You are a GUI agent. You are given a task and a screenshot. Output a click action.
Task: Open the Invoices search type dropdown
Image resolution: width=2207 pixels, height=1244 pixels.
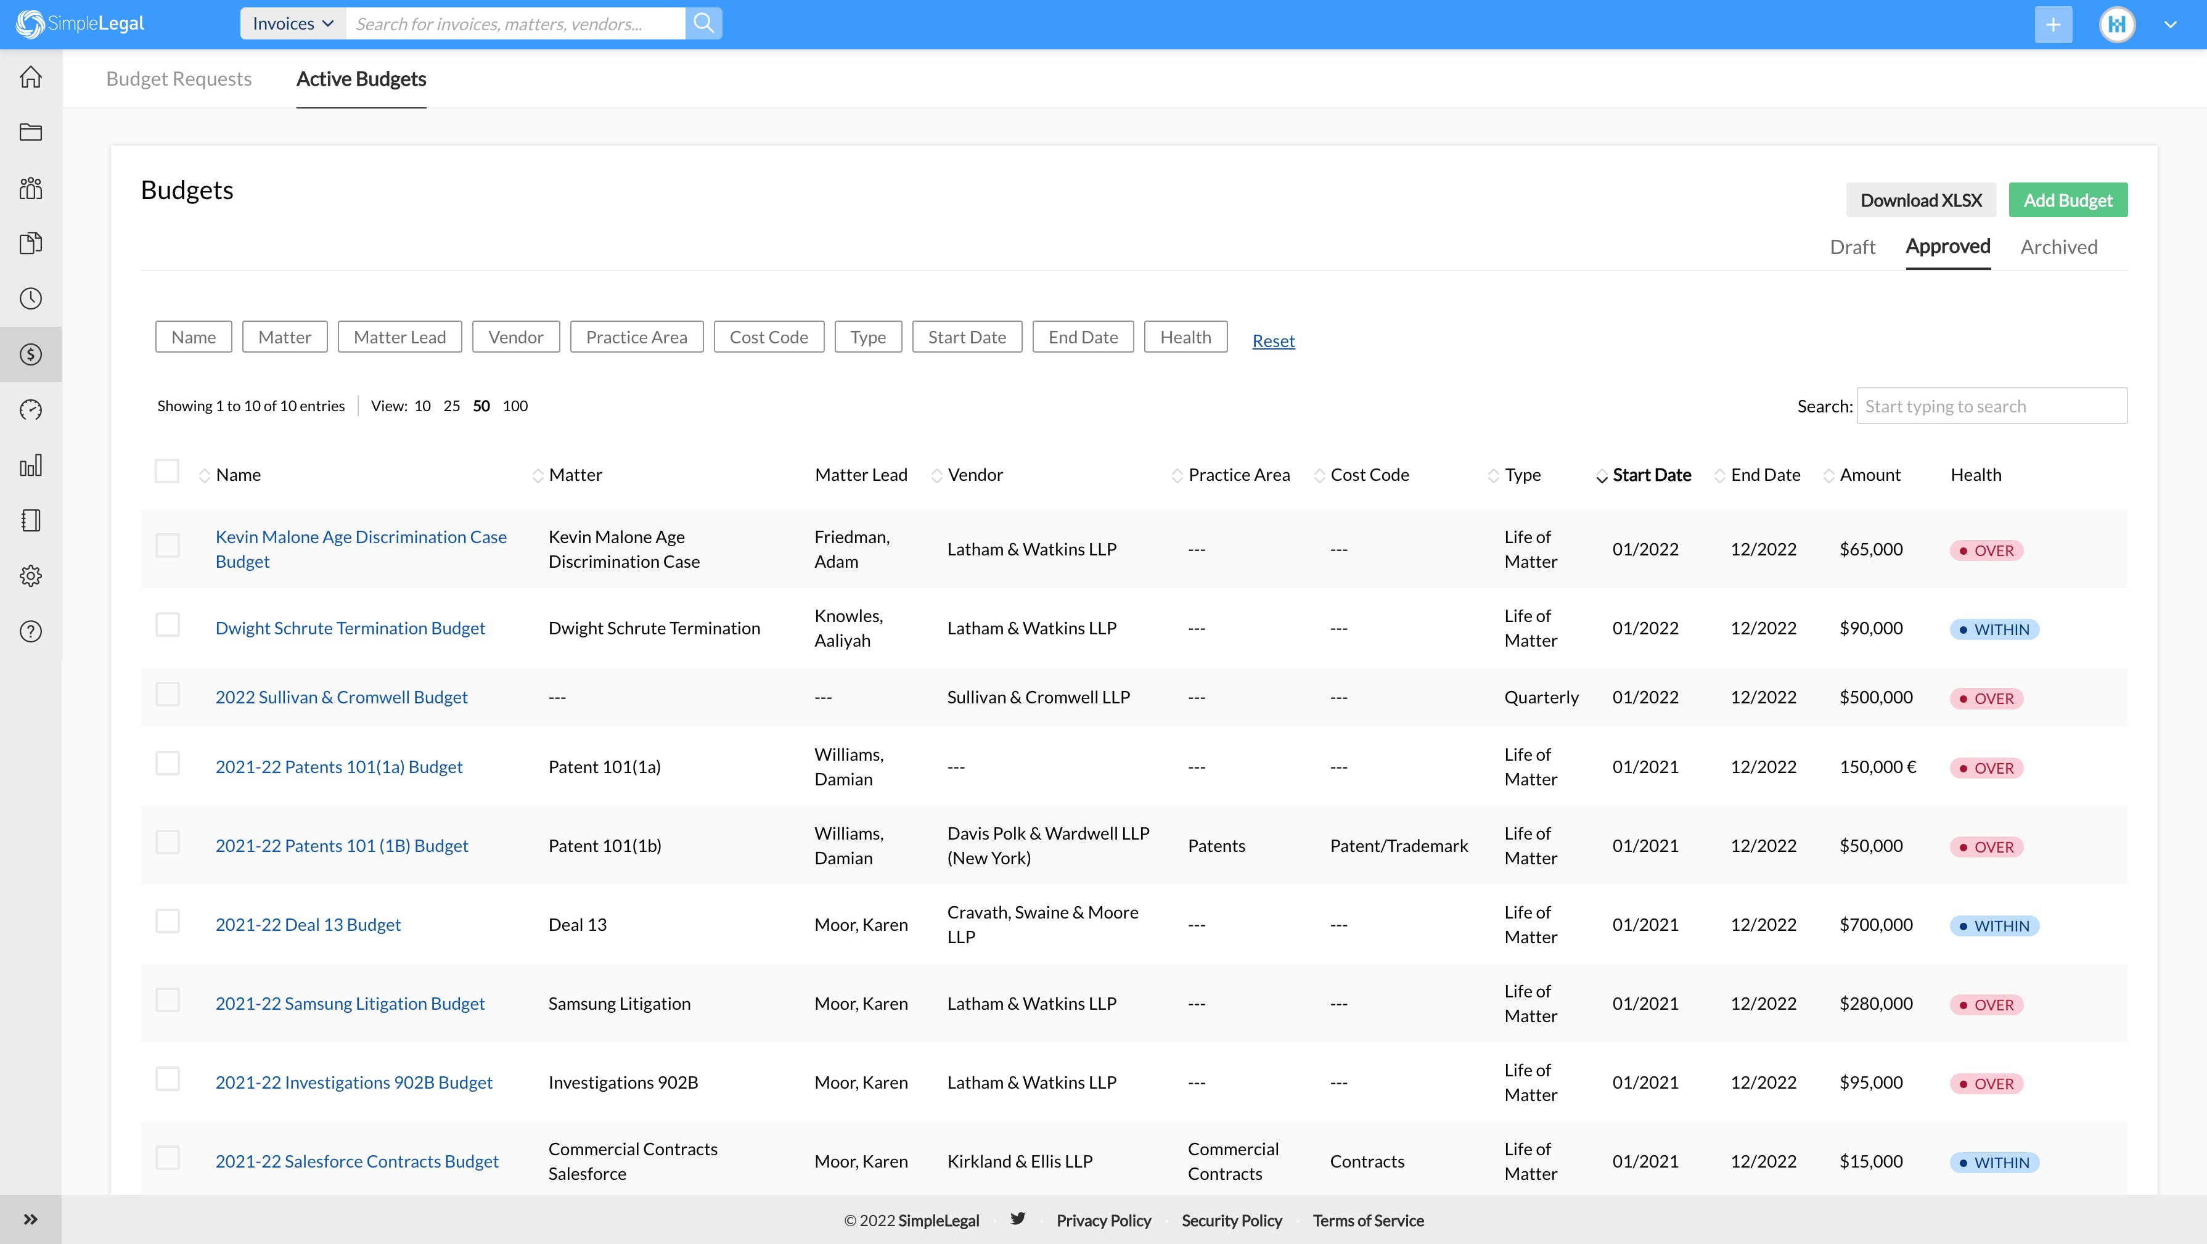click(x=292, y=23)
